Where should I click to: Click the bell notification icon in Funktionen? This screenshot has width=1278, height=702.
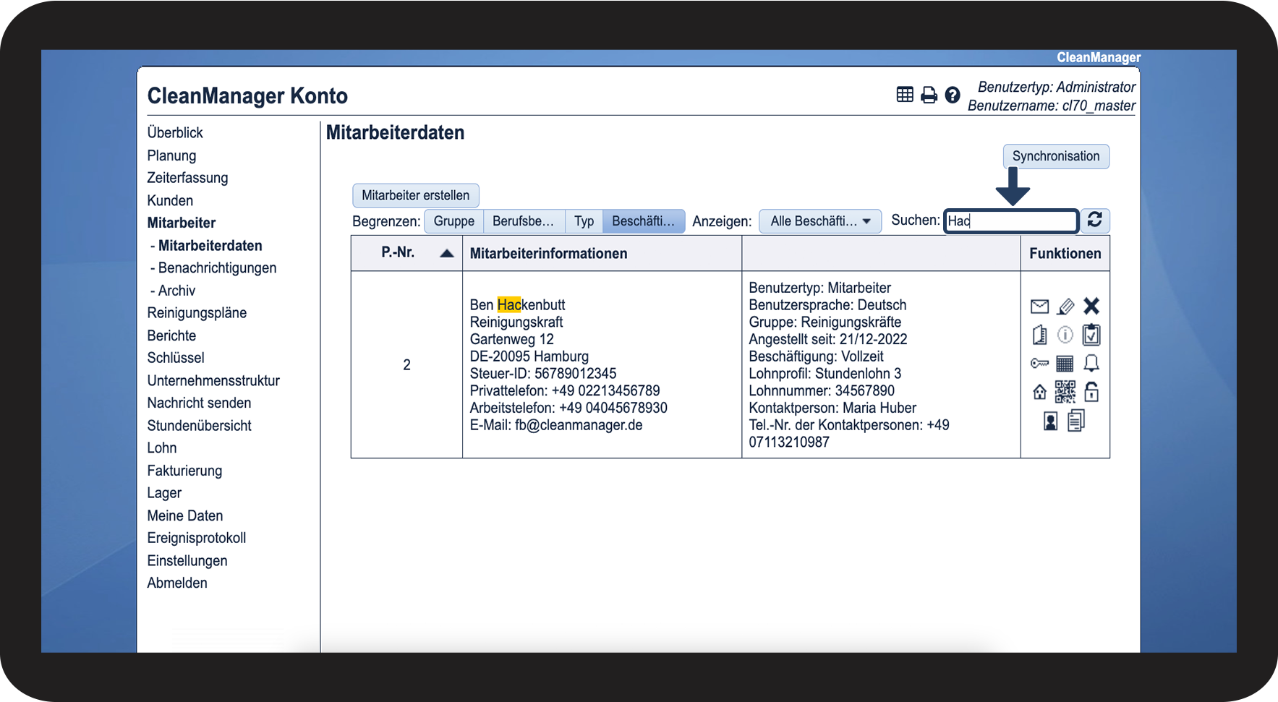[x=1091, y=363]
